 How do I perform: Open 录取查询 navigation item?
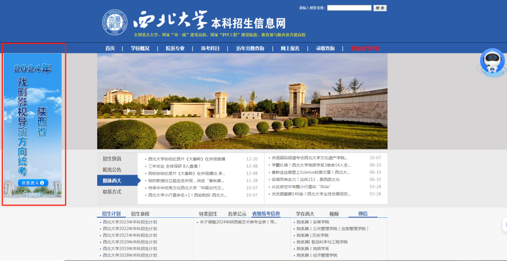[x=325, y=48]
